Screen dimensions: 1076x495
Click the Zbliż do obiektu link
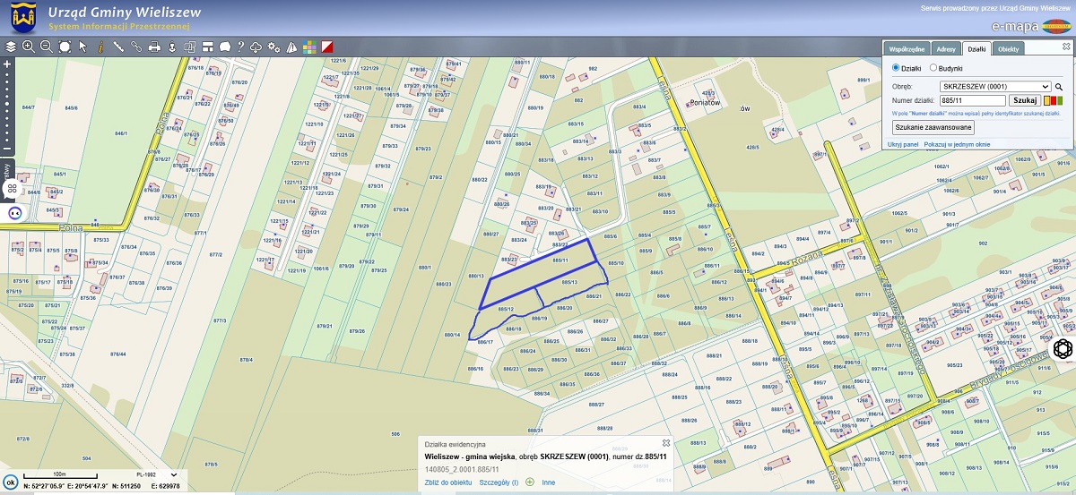point(448,482)
